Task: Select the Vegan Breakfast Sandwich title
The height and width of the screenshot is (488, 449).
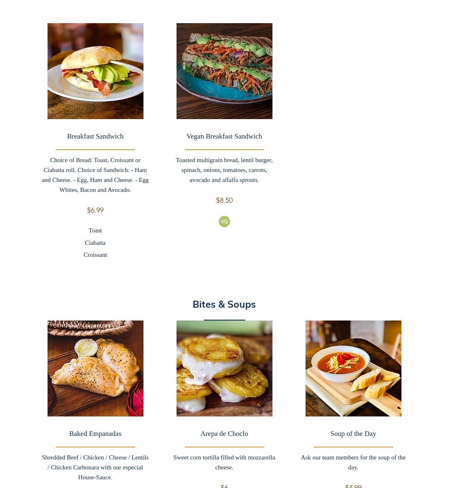Action: [x=224, y=136]
